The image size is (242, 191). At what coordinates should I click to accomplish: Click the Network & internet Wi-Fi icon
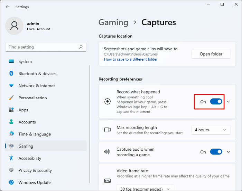coord(11,86)
